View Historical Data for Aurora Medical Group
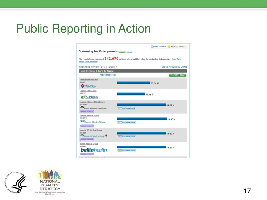This screenshot has width=267, height=200. click(x=126, y=122)
